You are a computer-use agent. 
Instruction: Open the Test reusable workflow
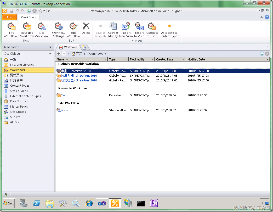[x=64, y=95]
